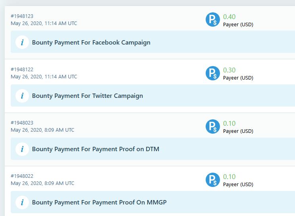Image resolution: width=295 pixels, height=216 pixels.
Task: Open transaction ID #1948122
Action: tap(22, 70)
